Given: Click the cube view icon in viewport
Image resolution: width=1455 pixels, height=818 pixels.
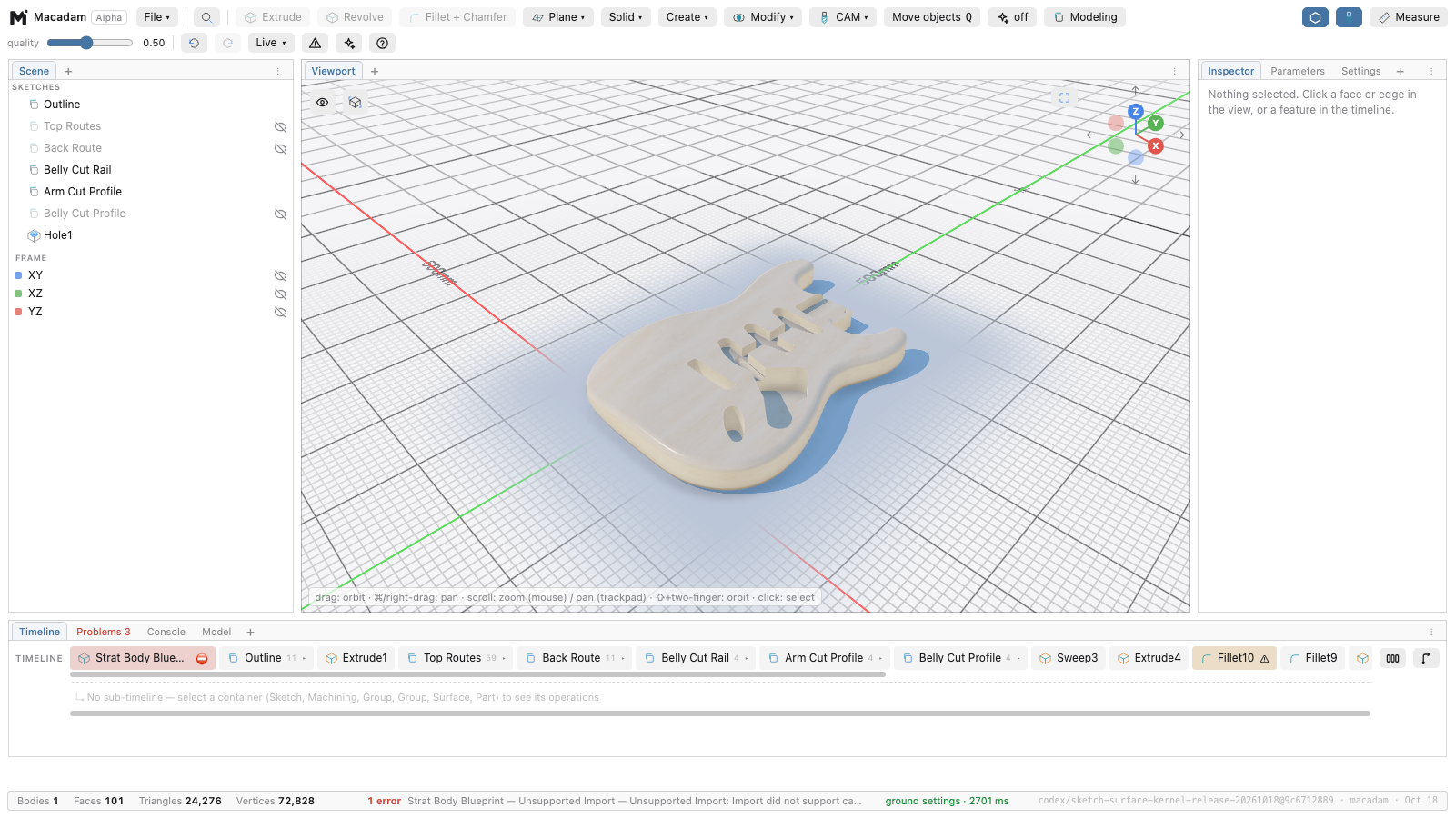Looking at the screenshot, I should coord(355,102).
